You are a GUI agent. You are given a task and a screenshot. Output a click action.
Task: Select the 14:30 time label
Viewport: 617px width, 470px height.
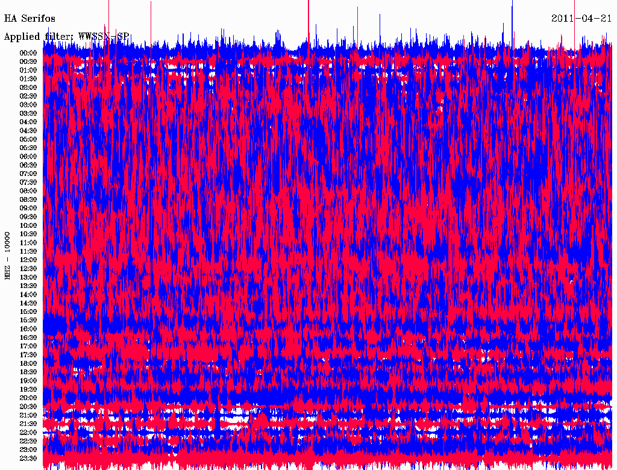[x=28, y=303]
